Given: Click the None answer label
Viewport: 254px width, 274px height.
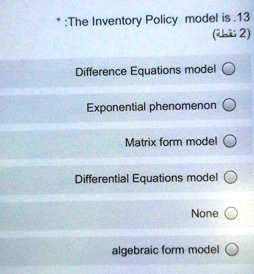Looking at the screenshot, I should pyautogui.click(x=205, y=213).
